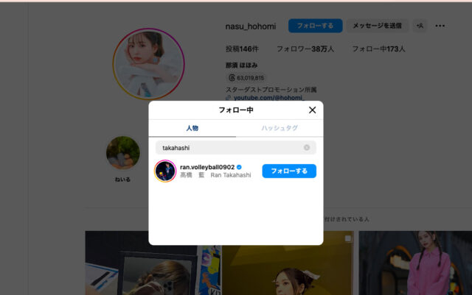Image resolution: width=472 pixels, height=295 pixels.
Task: Open the three-dot options menu
Action: click(440, 26)
